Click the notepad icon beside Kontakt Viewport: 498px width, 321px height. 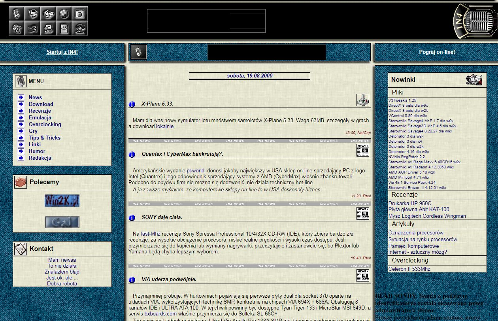point(21,249)
